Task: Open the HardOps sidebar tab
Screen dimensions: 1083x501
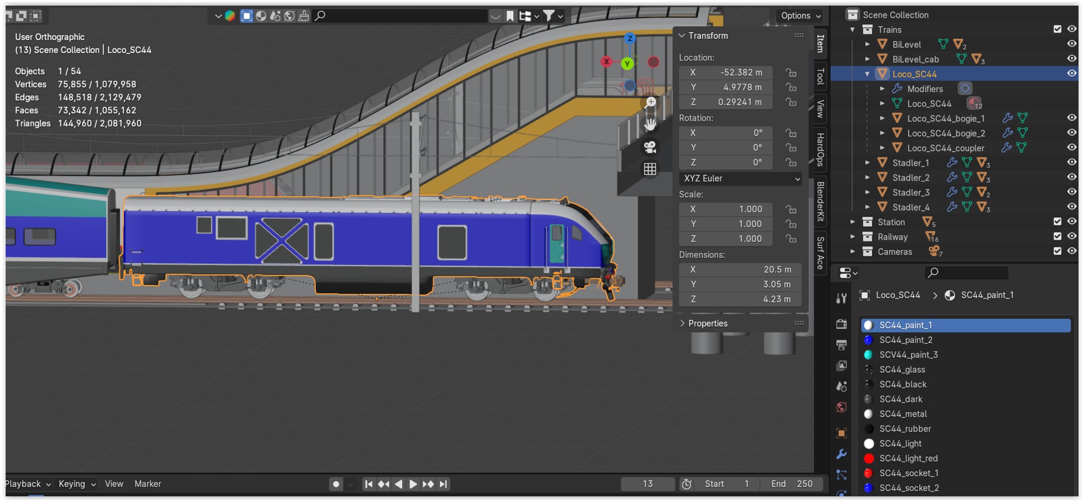Action: [x=821, y=150]
